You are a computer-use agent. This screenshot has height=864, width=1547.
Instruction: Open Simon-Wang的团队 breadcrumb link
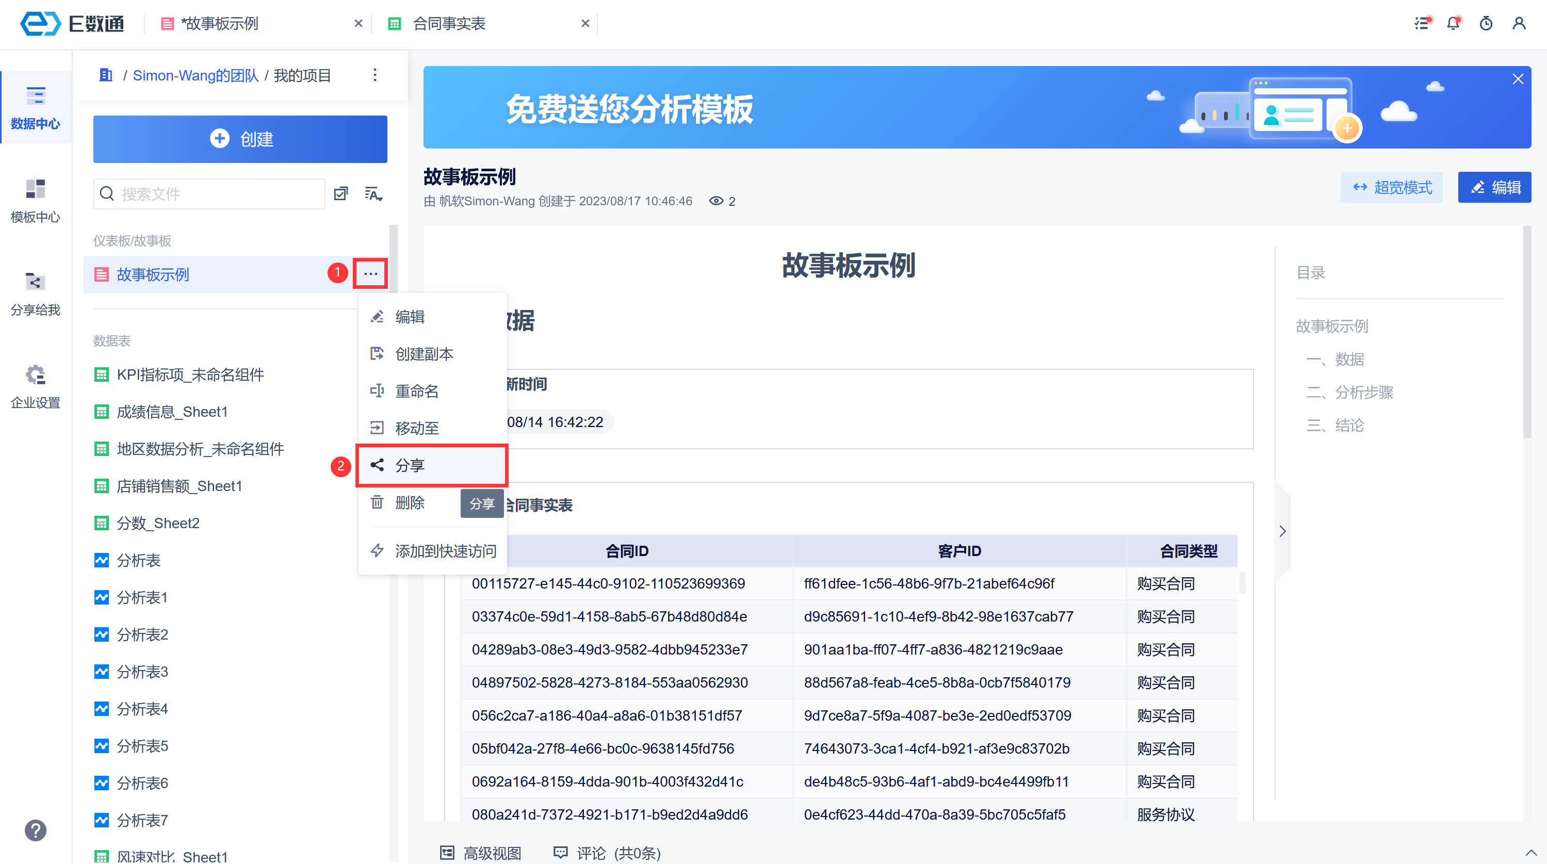click(195, 75)
